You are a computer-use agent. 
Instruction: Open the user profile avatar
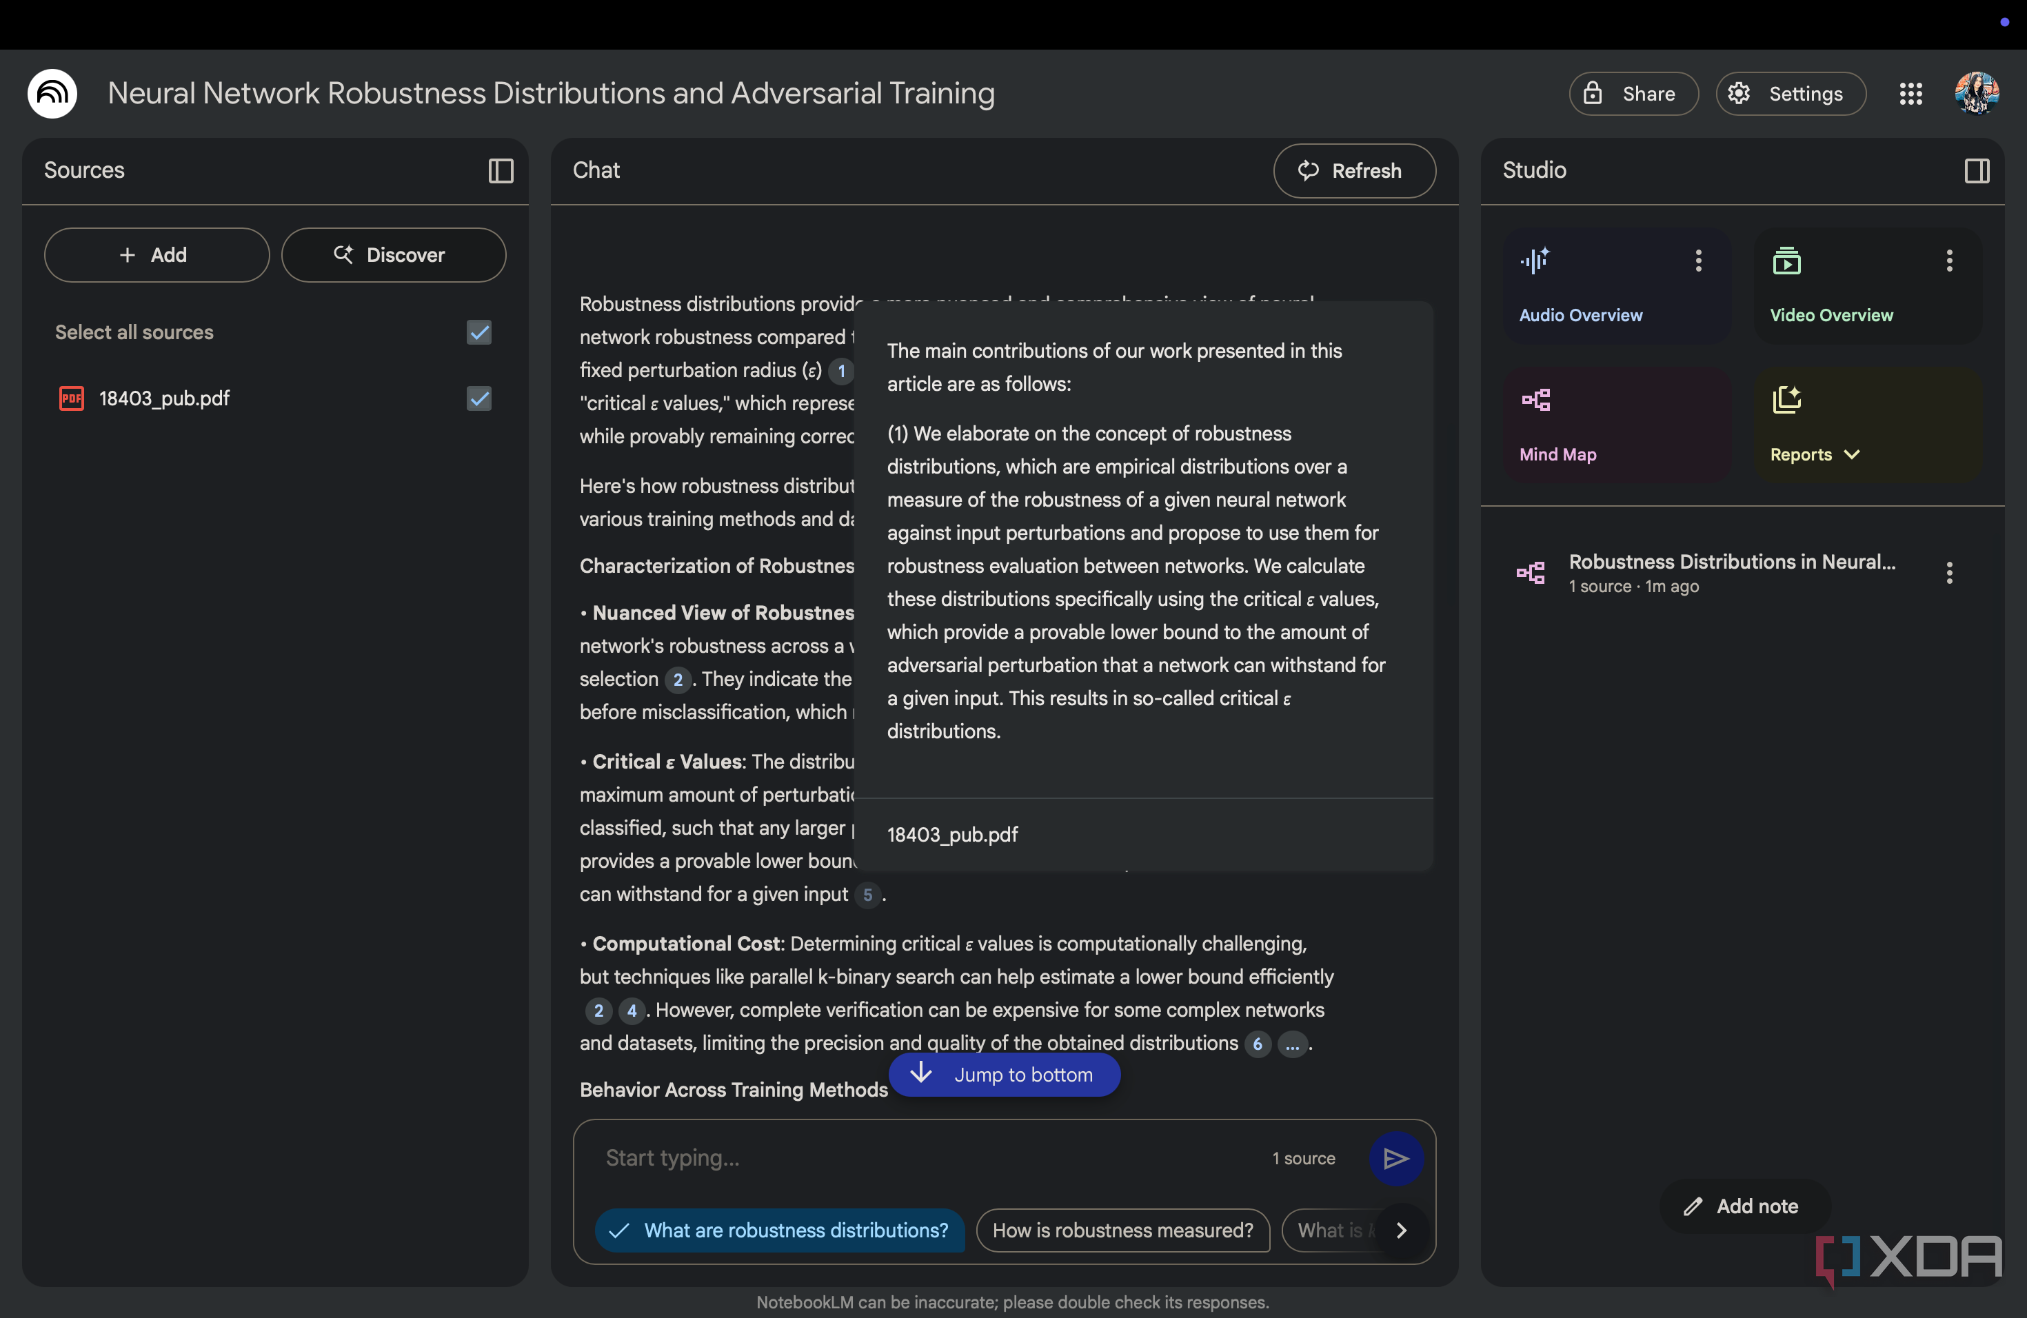1977,94
